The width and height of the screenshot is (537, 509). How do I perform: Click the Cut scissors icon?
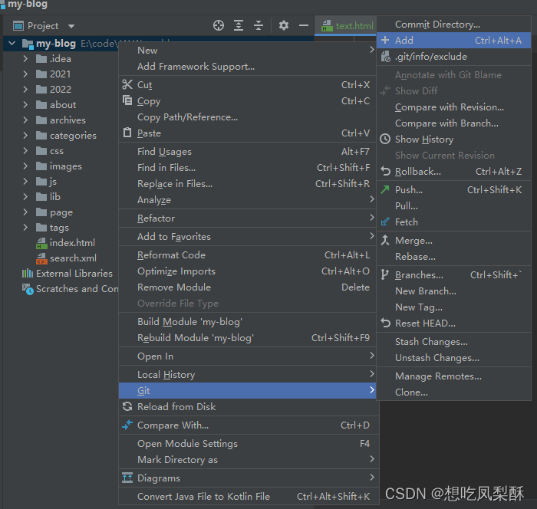pyautogui.click(x=127, y=84)
